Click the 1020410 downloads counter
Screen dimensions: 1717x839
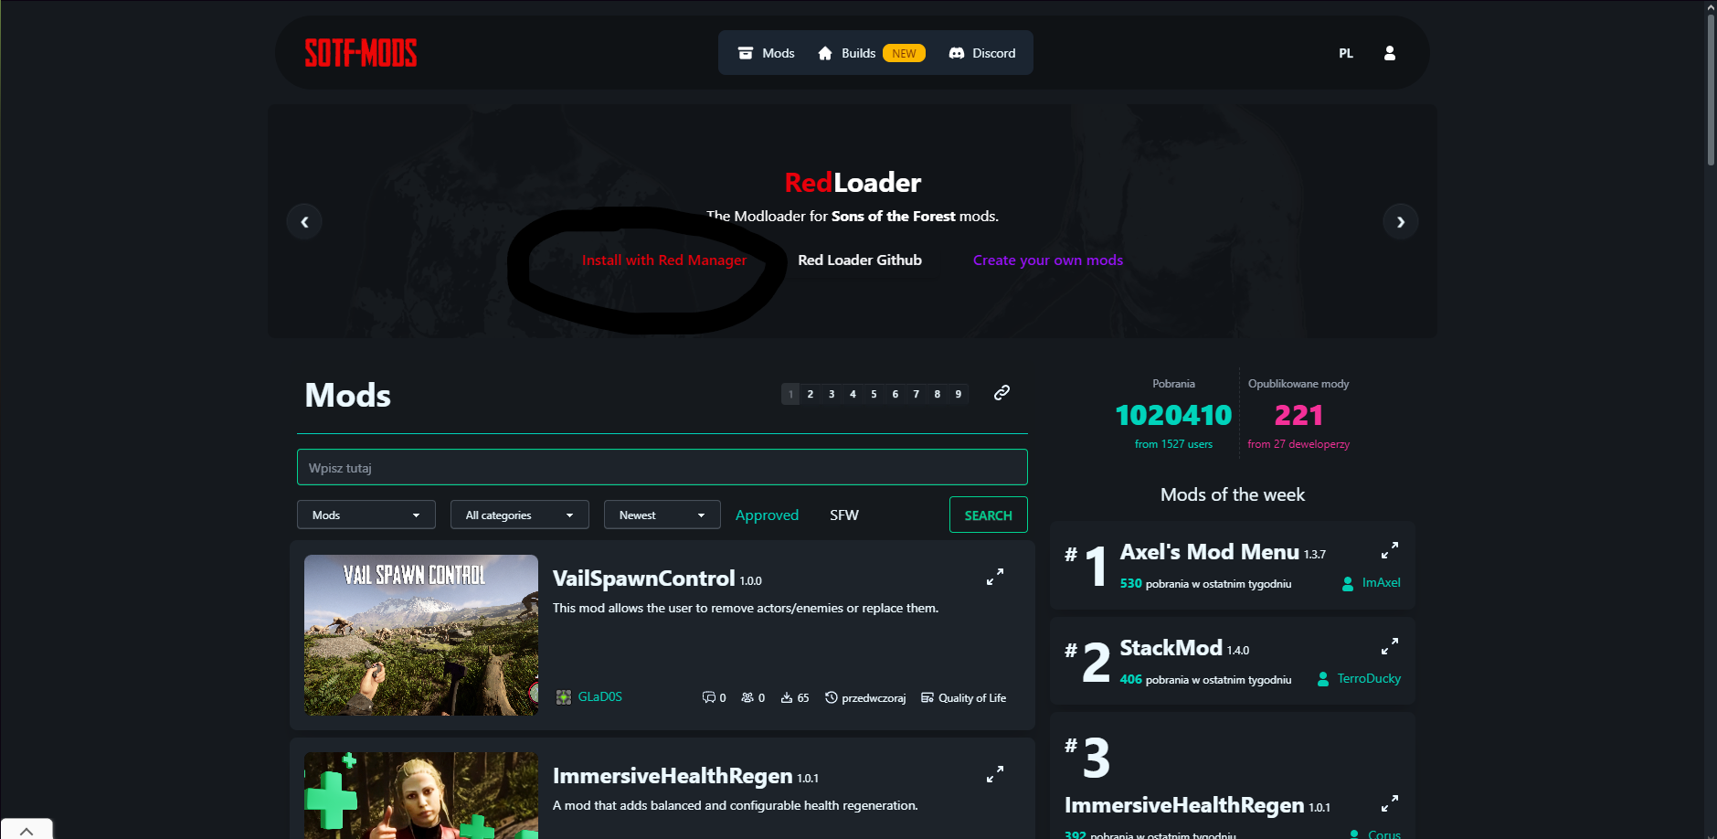[x=1174, y=415]
